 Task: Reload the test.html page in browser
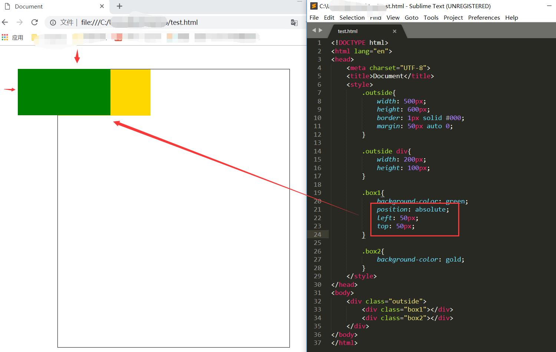[x=34, y=22]
